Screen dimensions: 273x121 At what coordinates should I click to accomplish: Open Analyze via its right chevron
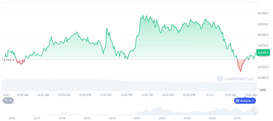click(253, 101)
